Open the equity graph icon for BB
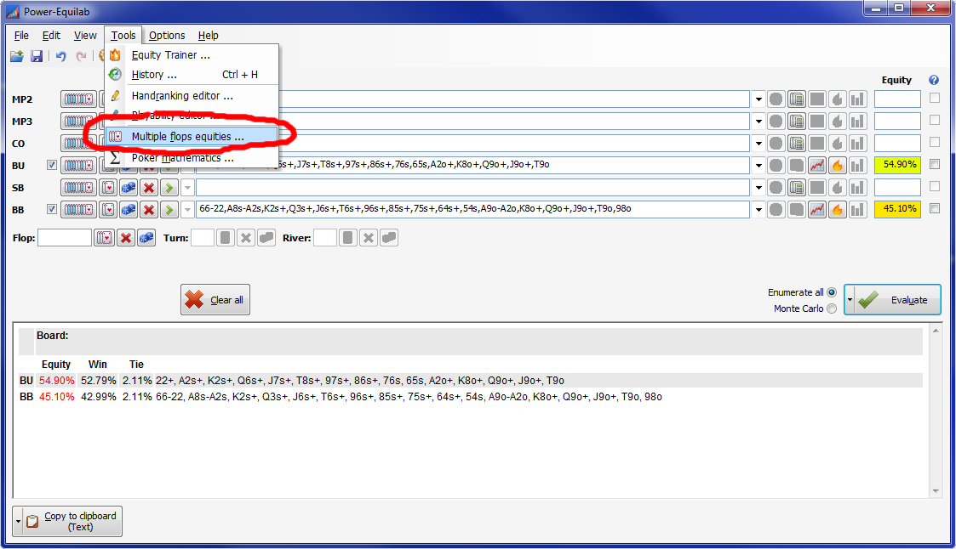Screen dimensions: 956x549 [817, 209]
